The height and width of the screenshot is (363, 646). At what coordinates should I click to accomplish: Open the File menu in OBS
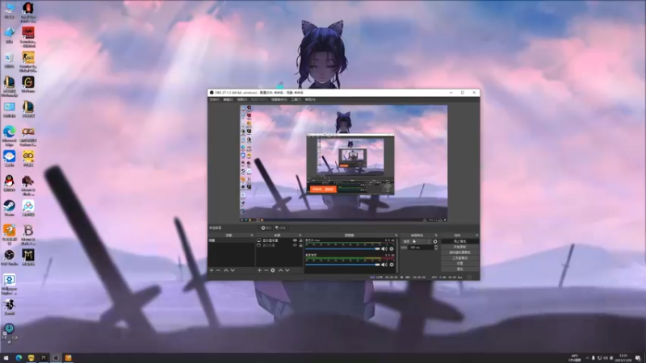click(x=214, y=99)
